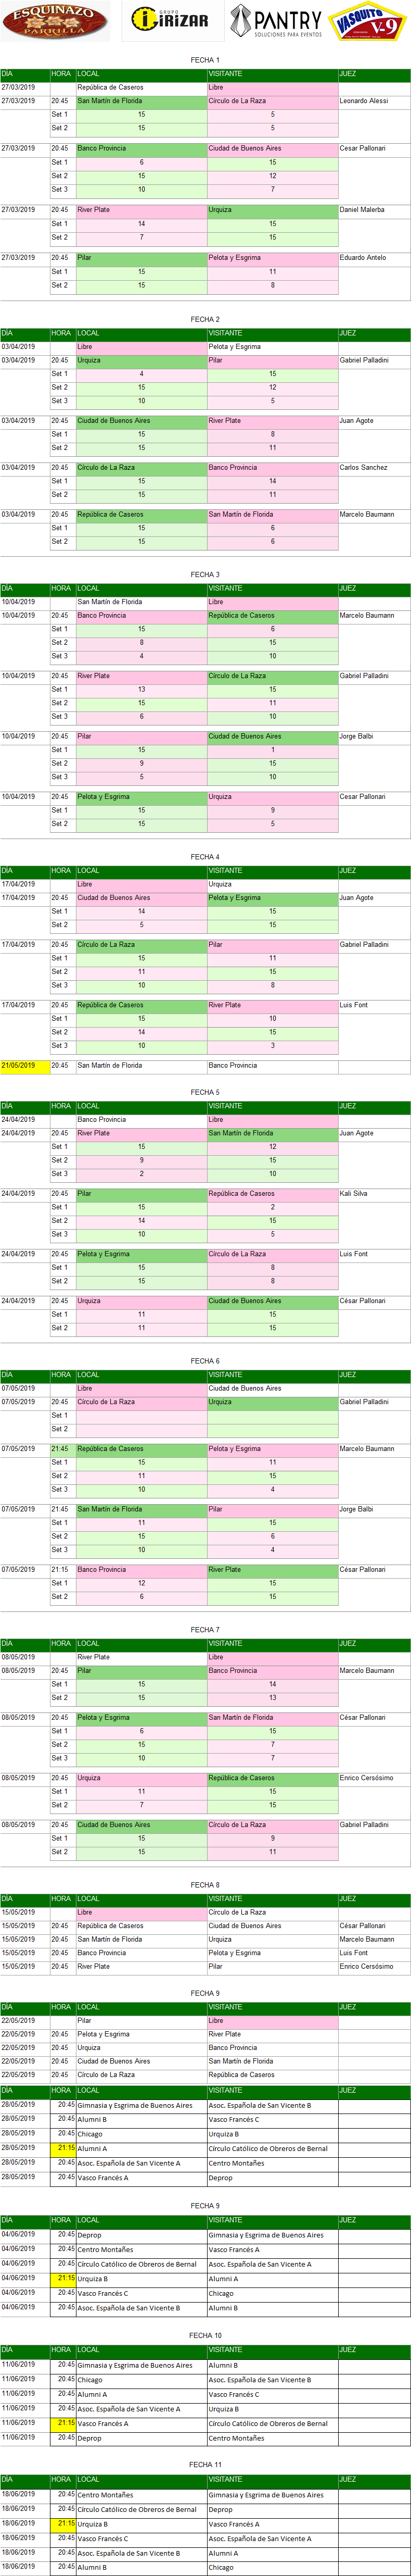Click the Esquinazo Parrilla sponsor logo
The height and width of the screenshot is (2576, 411).
point(55,21)
